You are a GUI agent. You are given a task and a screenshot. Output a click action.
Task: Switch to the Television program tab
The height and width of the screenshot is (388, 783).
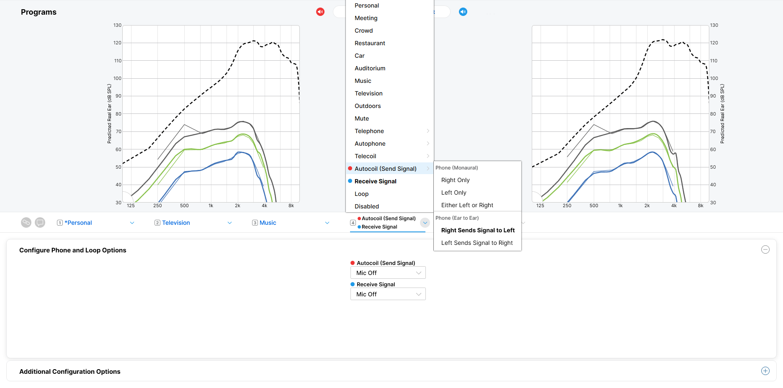pyautogui.click(x=176, y=223)
